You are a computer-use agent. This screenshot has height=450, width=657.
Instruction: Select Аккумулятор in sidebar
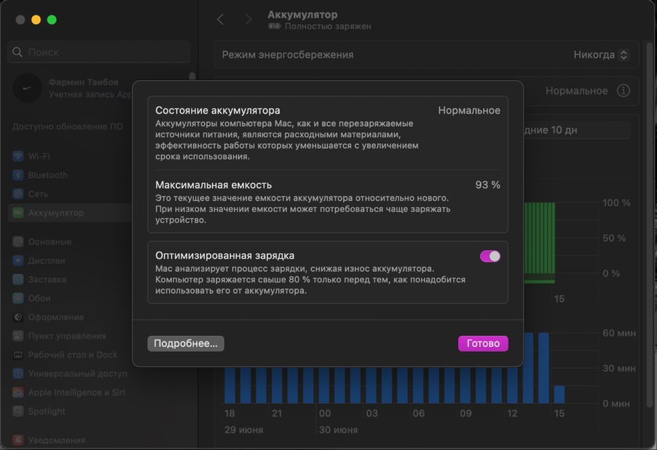69,213
